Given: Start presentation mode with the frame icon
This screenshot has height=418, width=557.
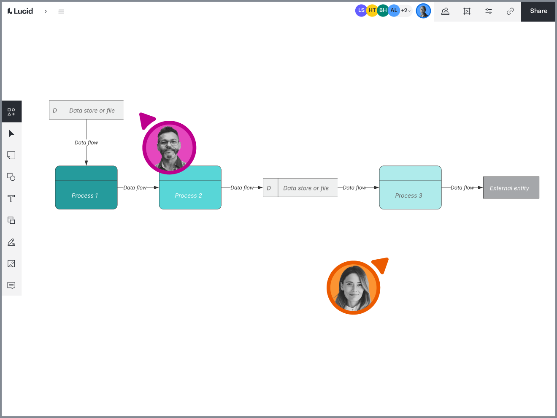Looking at the screenshot, I should 467,11.
